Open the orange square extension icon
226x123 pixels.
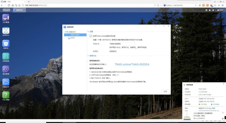point(203,5)
